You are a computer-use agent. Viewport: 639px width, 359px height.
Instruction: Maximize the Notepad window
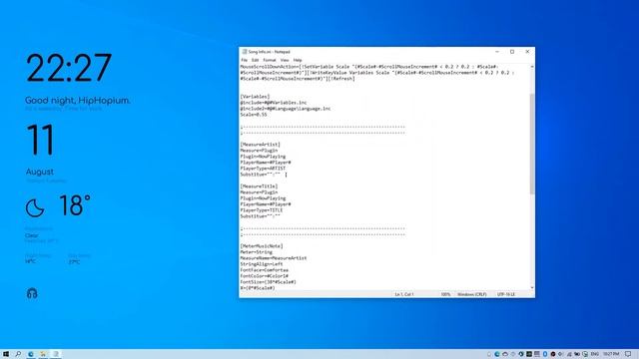tap(512, 52)
